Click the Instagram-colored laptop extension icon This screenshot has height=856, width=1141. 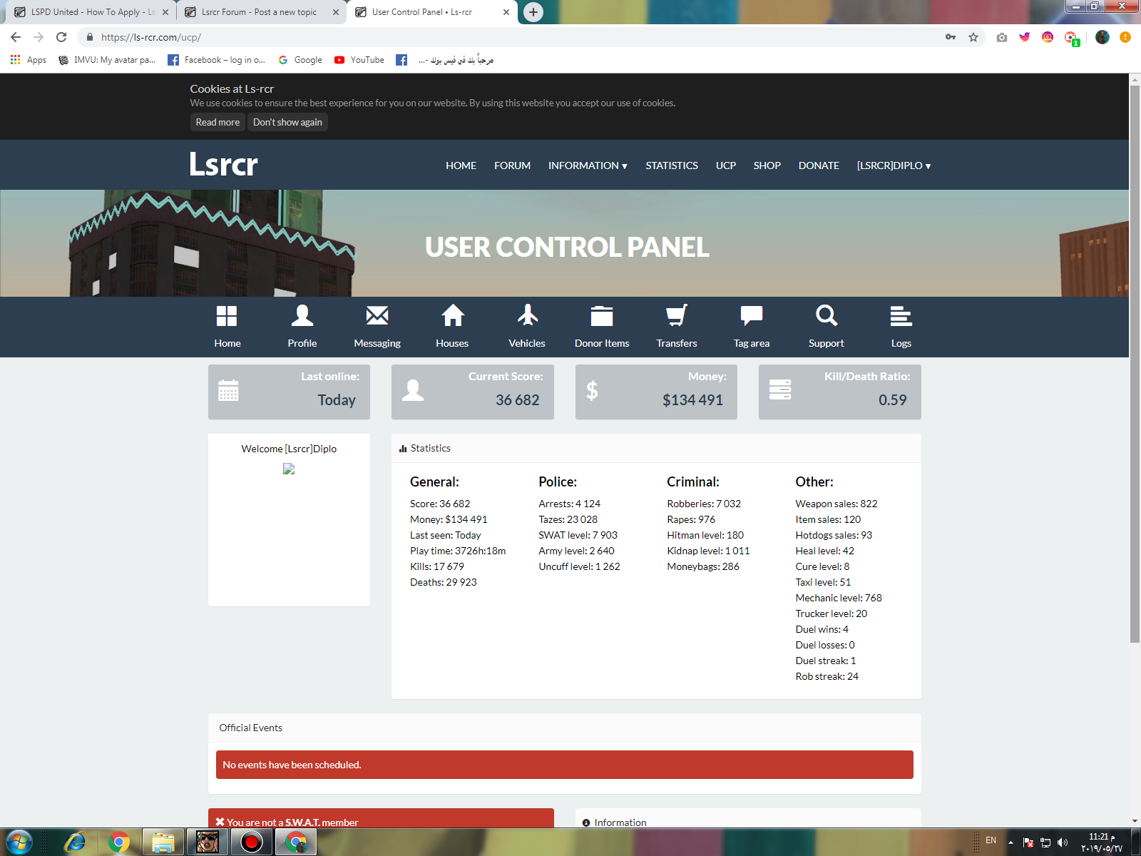point(1048,37)
